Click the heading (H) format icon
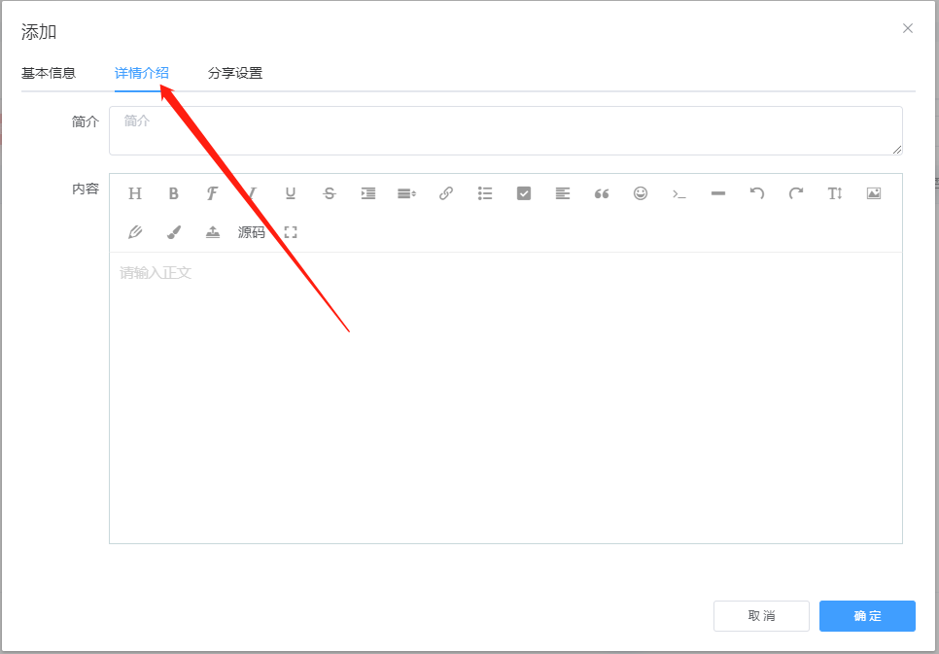This screenshot has height=654, width=939. (x=135, y=193)
